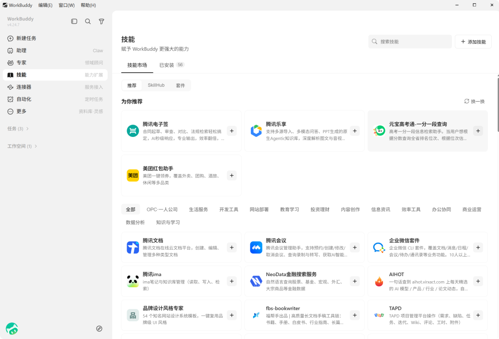Expand the 工作空间 (1) section
The height and width of the screenshot is (339, 499).
coord(22,146)
